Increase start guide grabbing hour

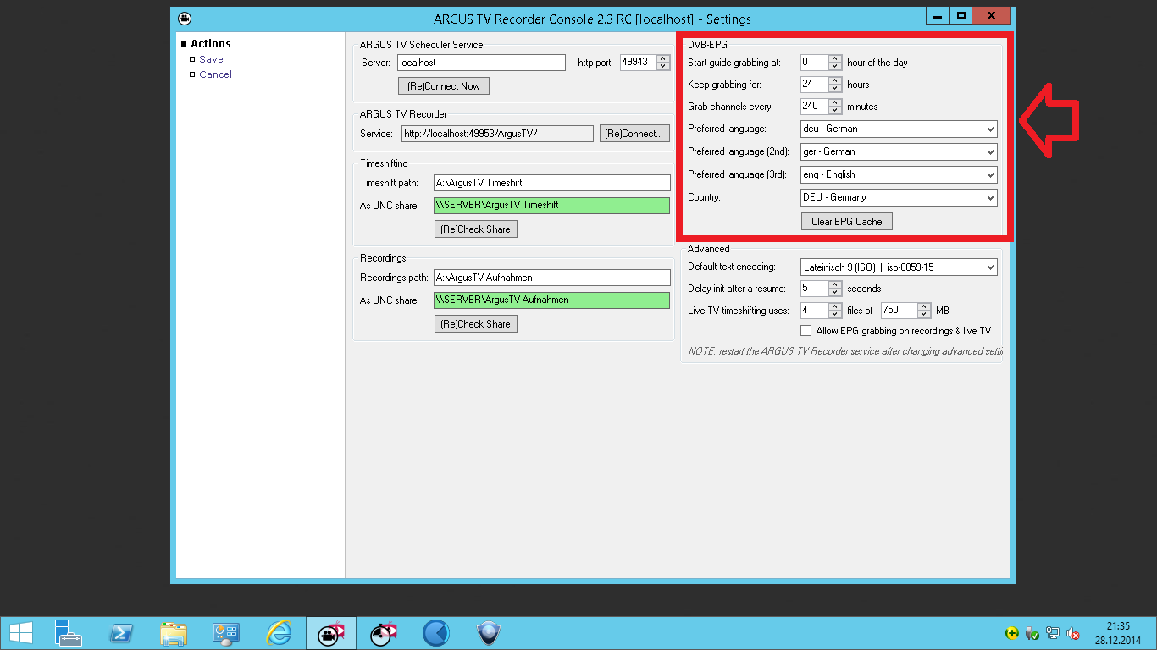pos(835,58)
